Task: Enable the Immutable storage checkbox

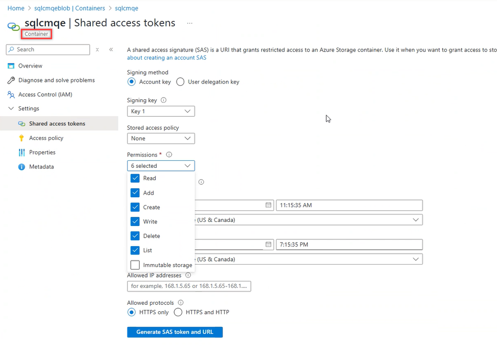Action: pos(135,265)
